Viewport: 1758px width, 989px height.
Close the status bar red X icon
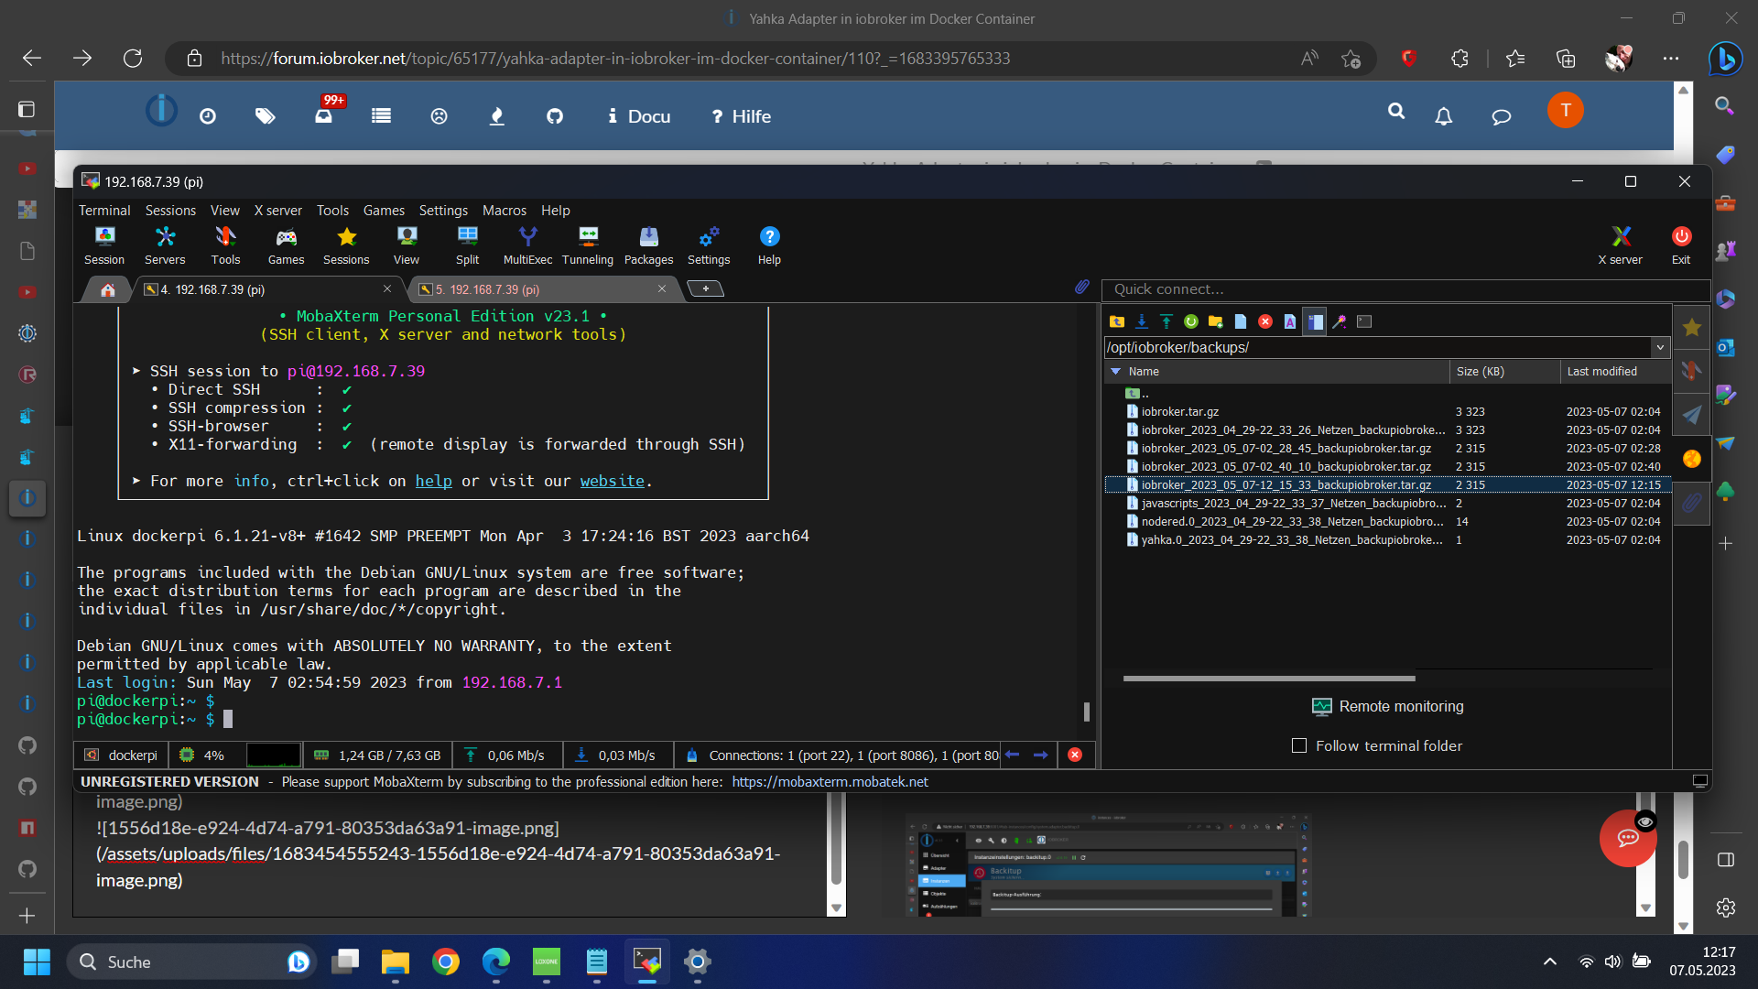pyautogui.click(x=1075, y=755)
